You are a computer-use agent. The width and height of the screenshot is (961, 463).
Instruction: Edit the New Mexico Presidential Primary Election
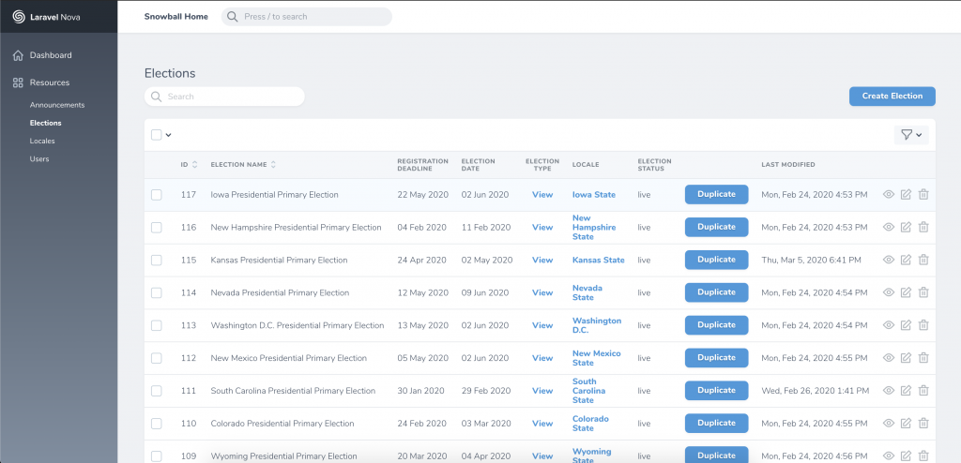coord(906,358)
